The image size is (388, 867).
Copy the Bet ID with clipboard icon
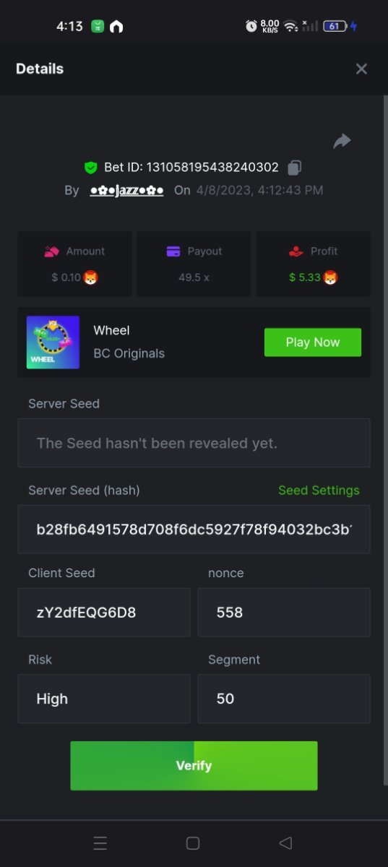click(x=294, y=168)
